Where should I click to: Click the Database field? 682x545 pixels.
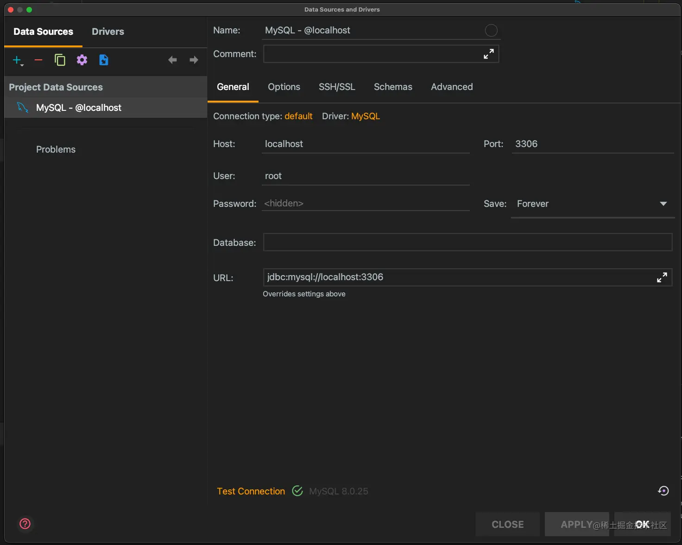467,242
